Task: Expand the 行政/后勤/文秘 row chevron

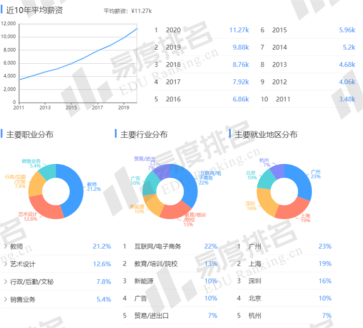Action: pyautogui.click(x=5, y=282)
